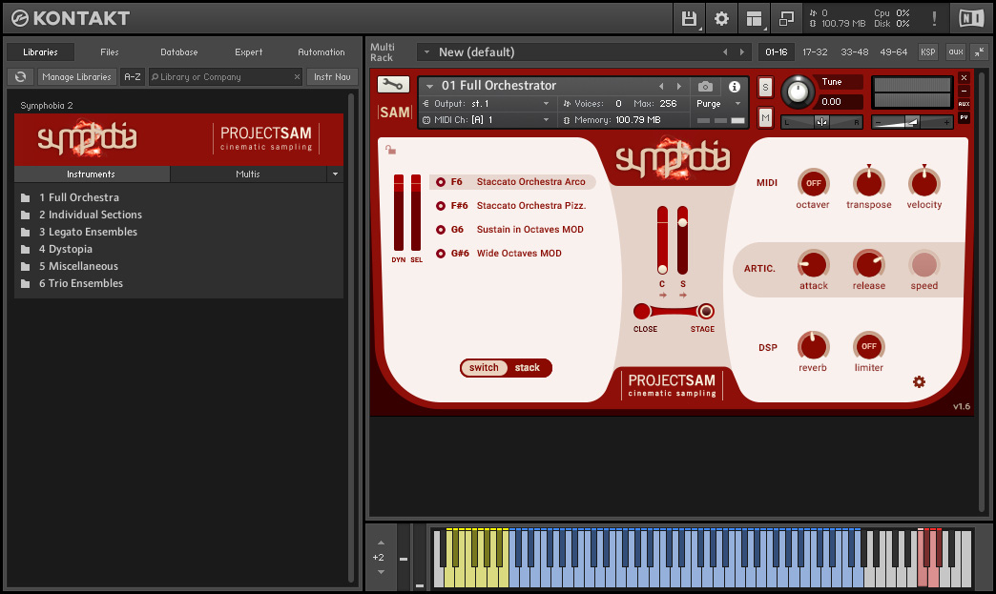The height and width of the screenshot is (594, 996).
Task: Open Kontakt options gear icon
Action: (x=721, y=18)
